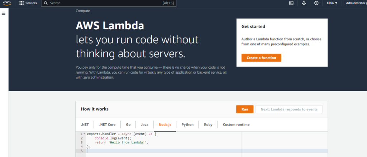Click Create a function button
This screenshot has width=367, height=157.
pyautogui.click(x=261, y=58)
